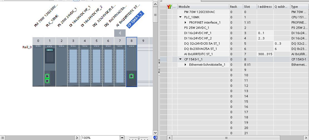Click the upper PROFINET port on the CPU
The width and height of the screenshot is (309, 140).
(x=47, y=76)
